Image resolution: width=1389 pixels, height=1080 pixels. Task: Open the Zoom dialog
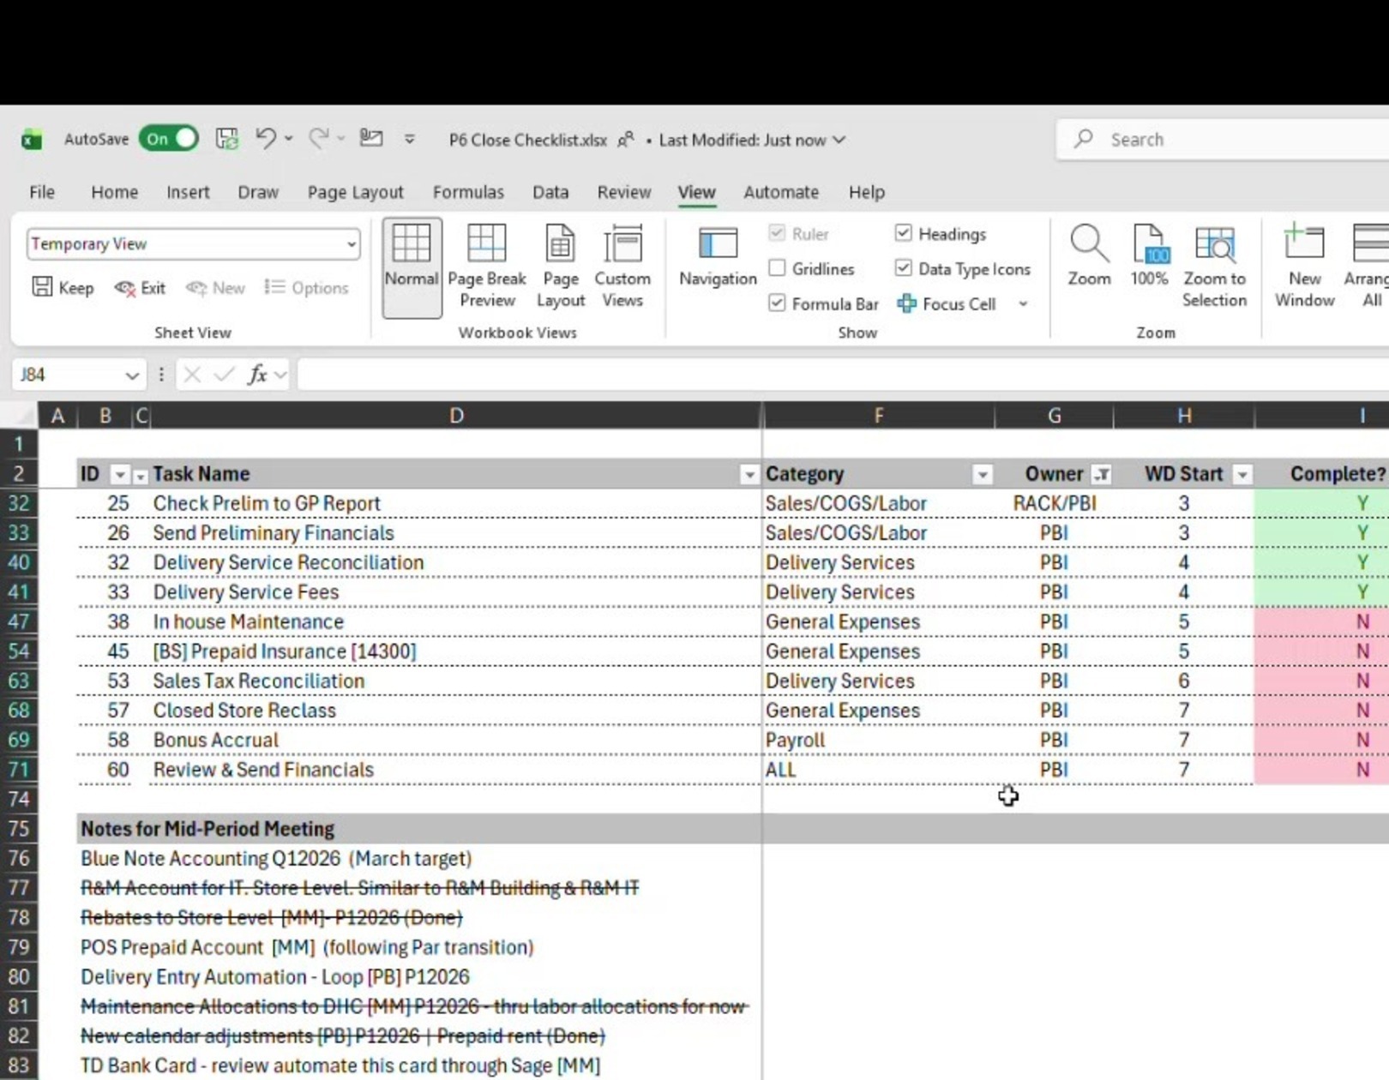[1089, 255]
